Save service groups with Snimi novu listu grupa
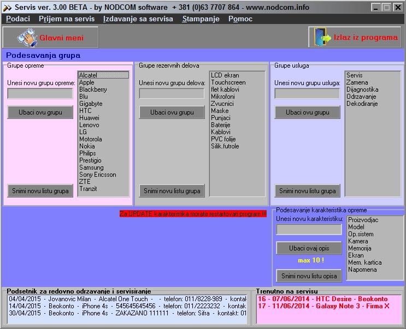406x329 pixels. point(307,191)
